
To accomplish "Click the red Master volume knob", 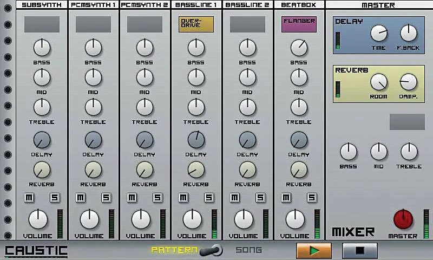I will 403,219.
